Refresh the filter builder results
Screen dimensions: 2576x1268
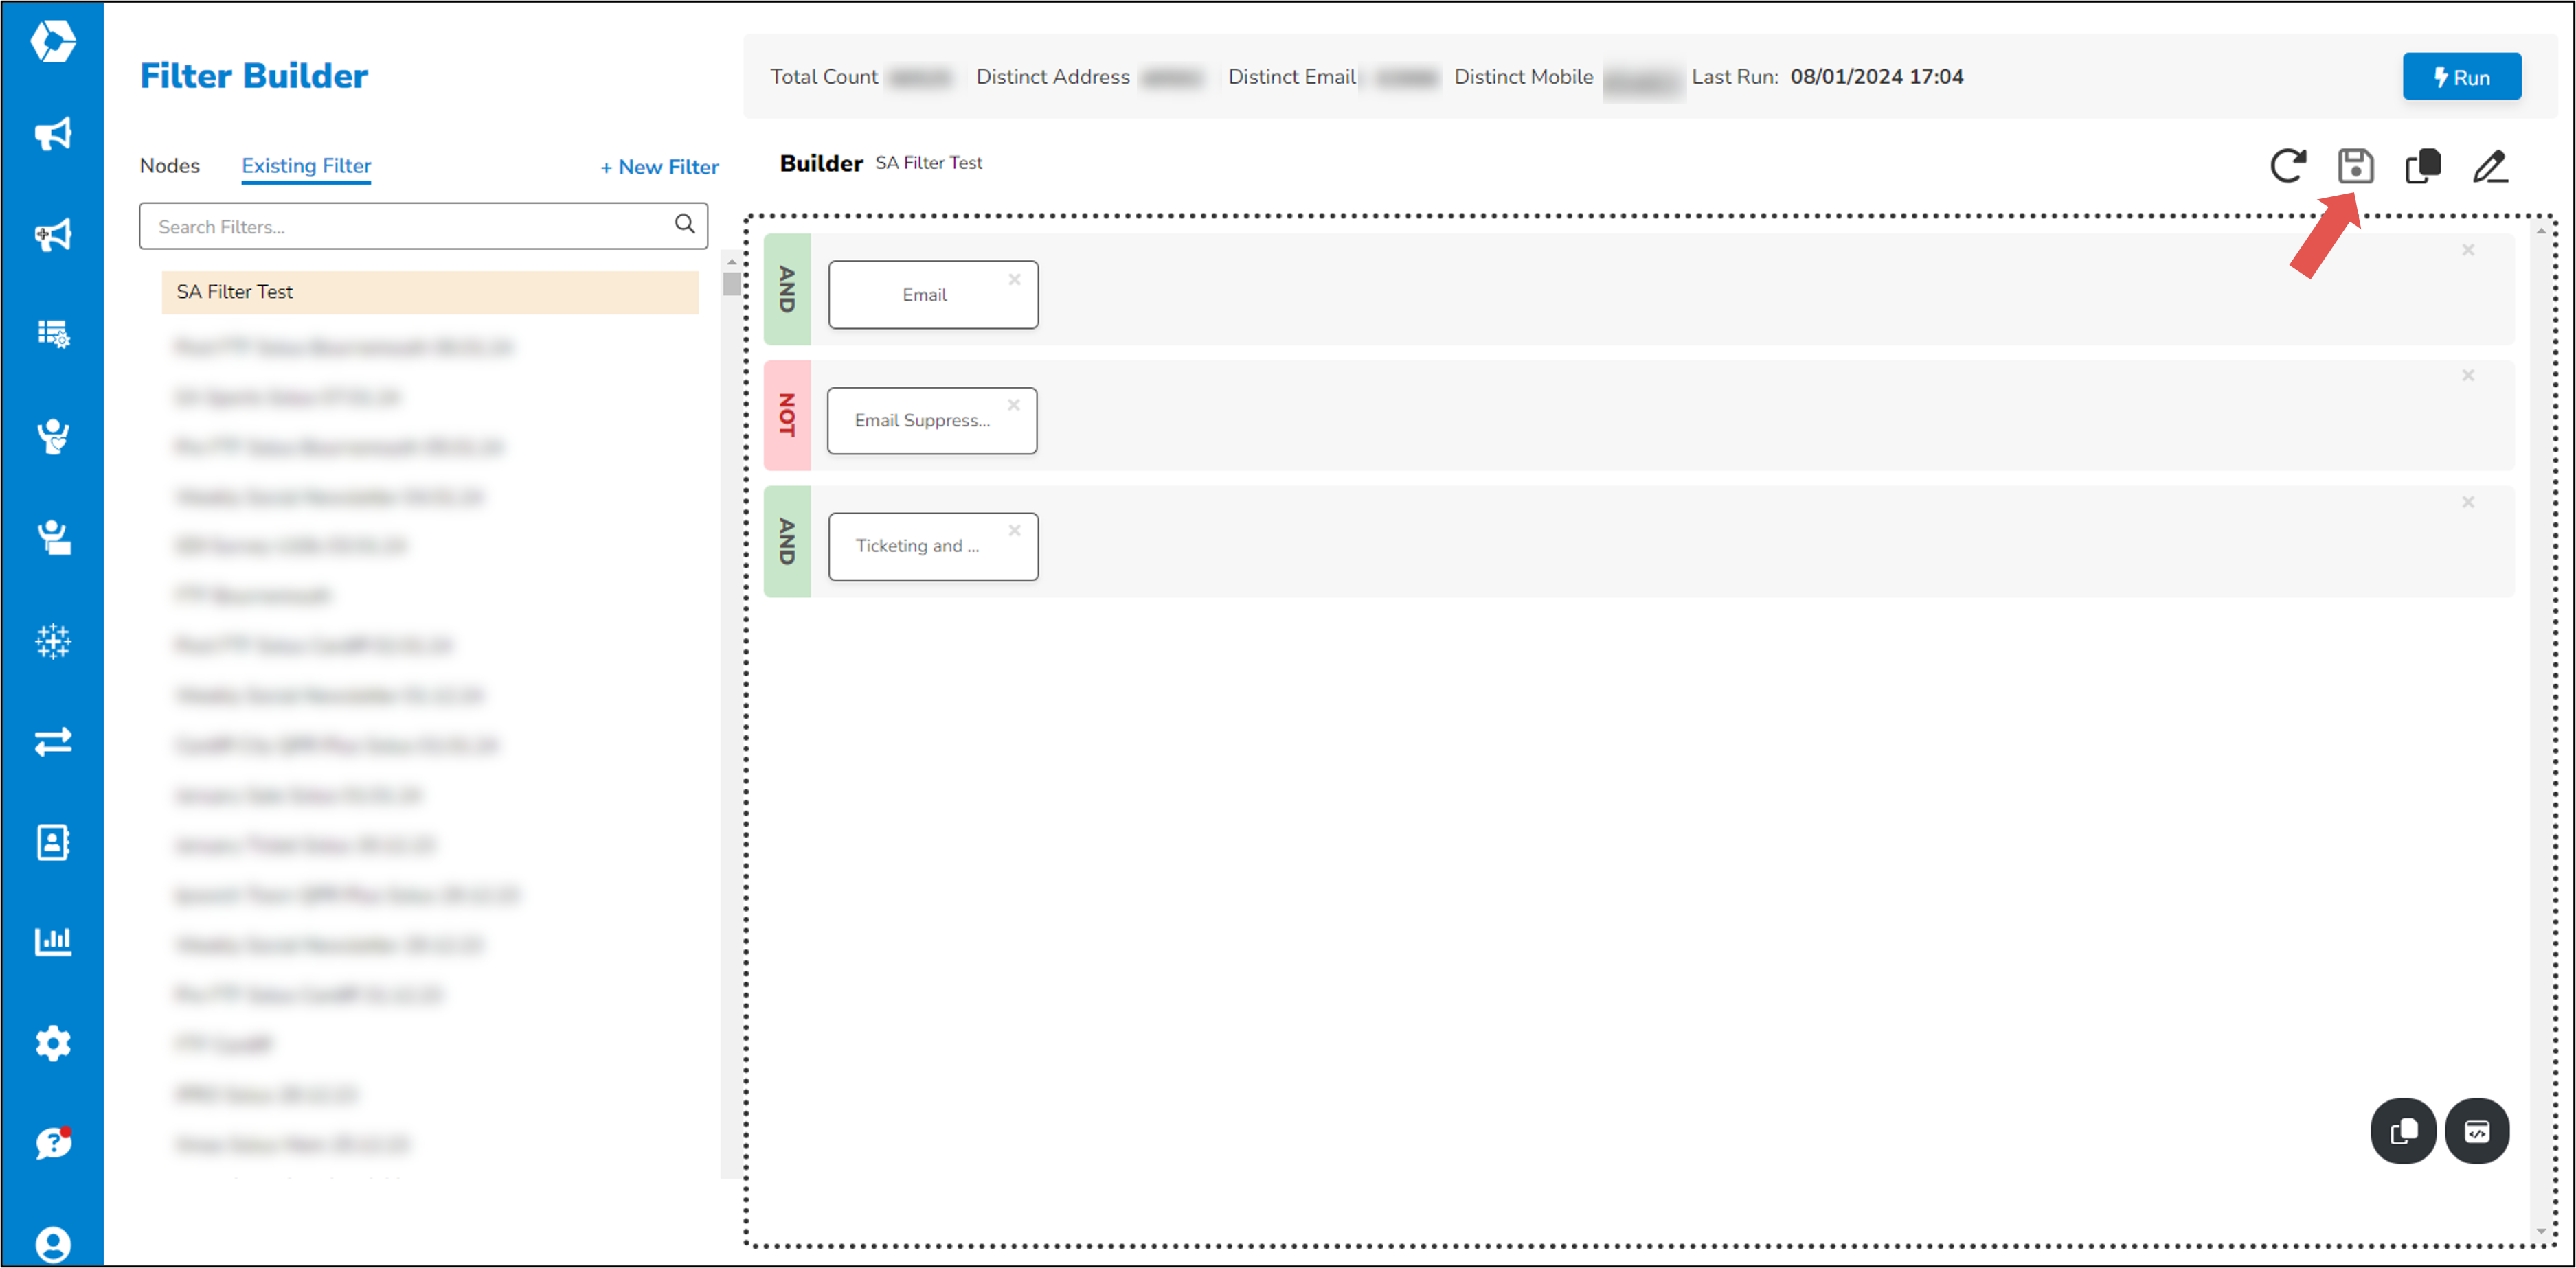tap(2289, 167)
